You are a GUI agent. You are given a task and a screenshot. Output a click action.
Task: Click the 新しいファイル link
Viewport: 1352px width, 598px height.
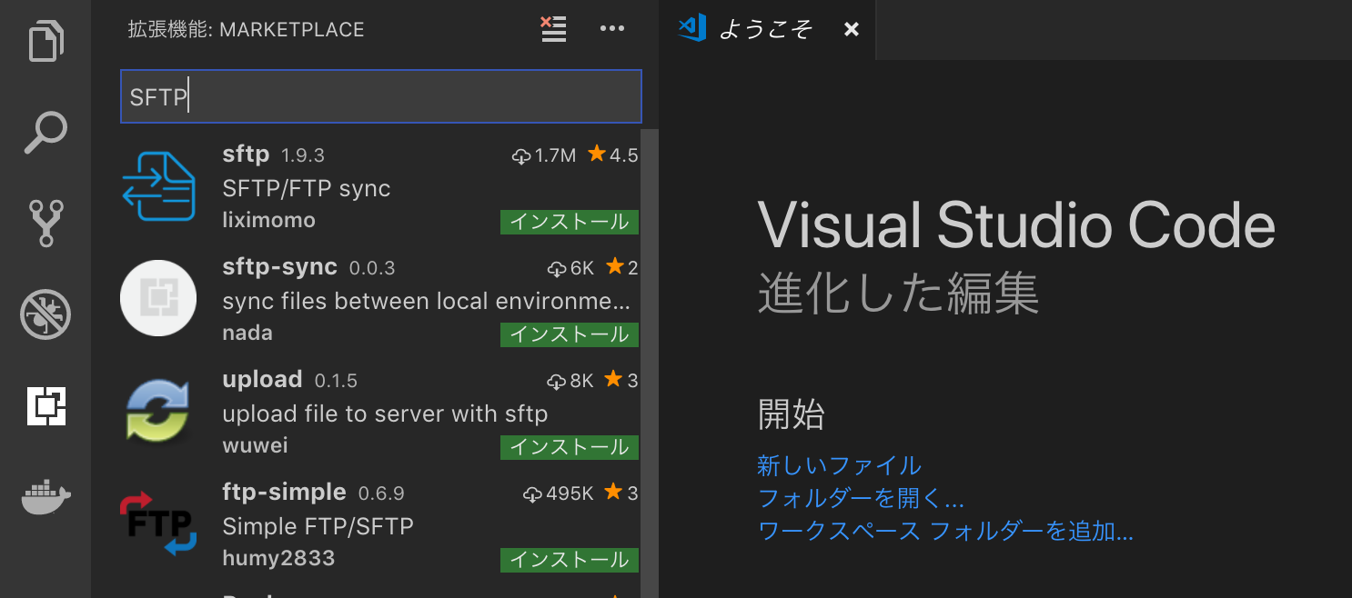click(x=839, y=466)
